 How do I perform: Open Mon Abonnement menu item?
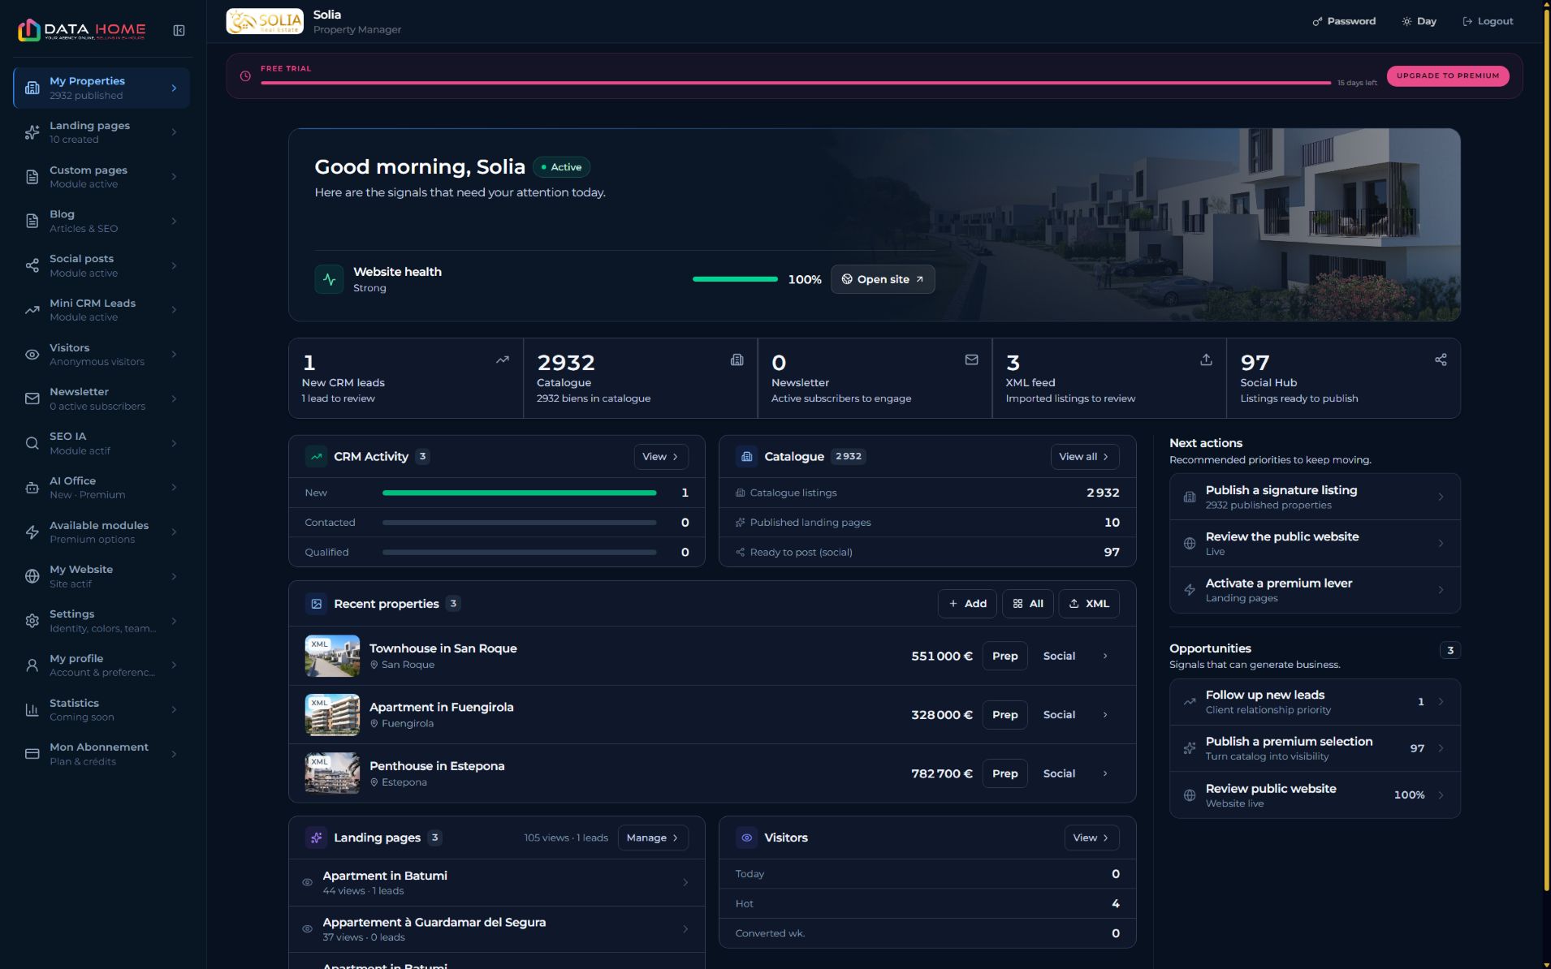point(102,754)
